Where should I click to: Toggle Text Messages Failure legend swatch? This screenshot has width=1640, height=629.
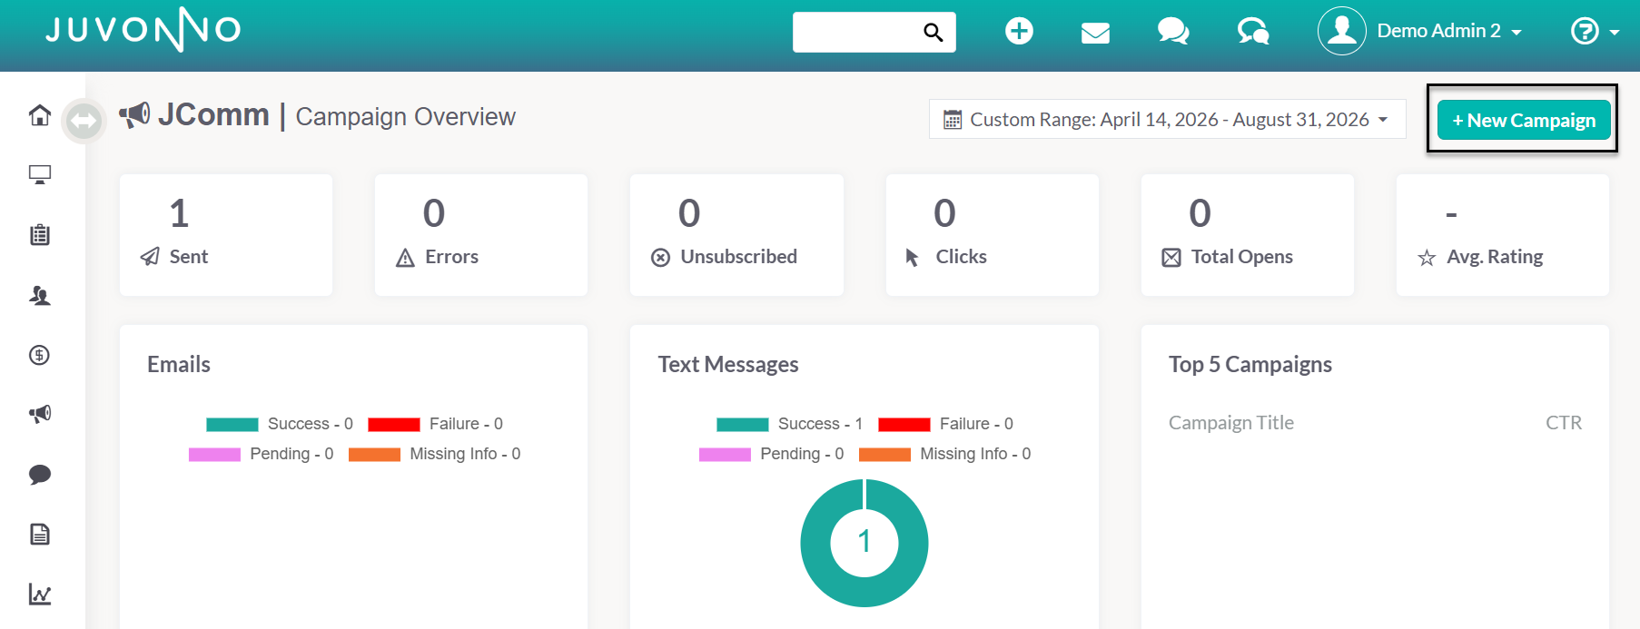click(904, 424)
